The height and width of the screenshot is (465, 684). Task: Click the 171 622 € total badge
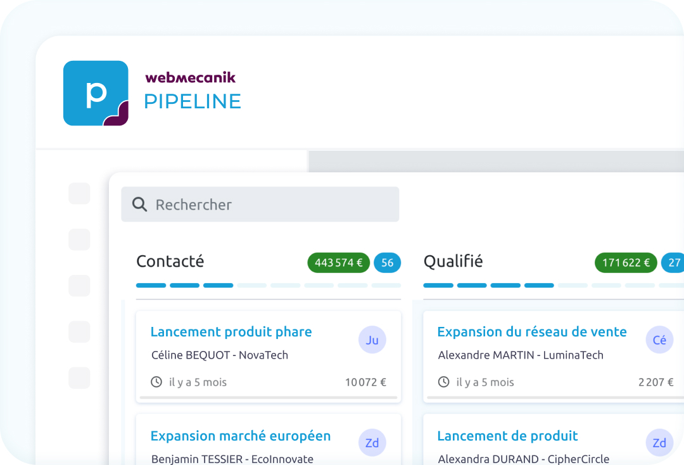[626, 262]
